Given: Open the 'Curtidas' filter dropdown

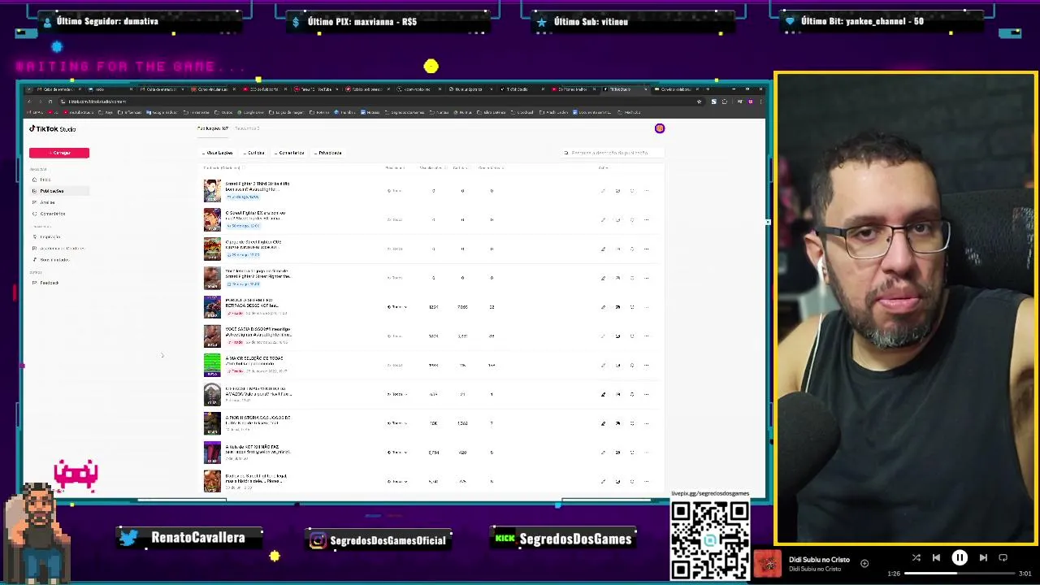Looking at the screenshot, I should click(x=254, y=153).
